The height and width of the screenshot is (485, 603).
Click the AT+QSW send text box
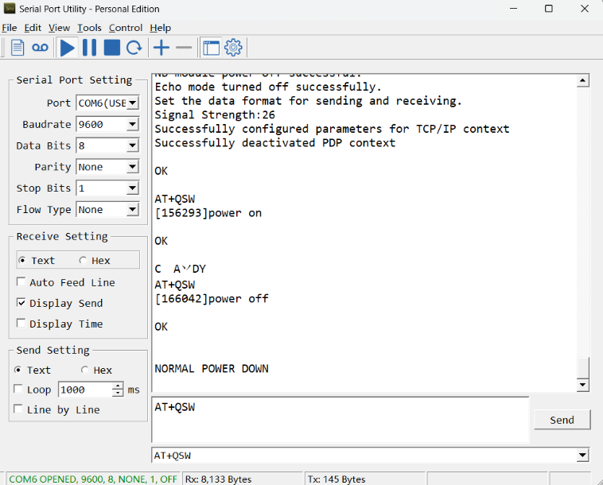pos(340,420)
